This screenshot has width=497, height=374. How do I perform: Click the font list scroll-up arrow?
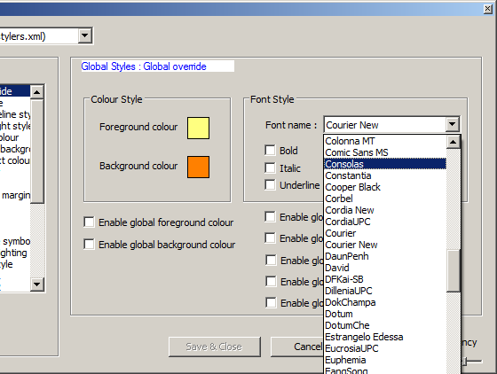[x=454, y=142]
